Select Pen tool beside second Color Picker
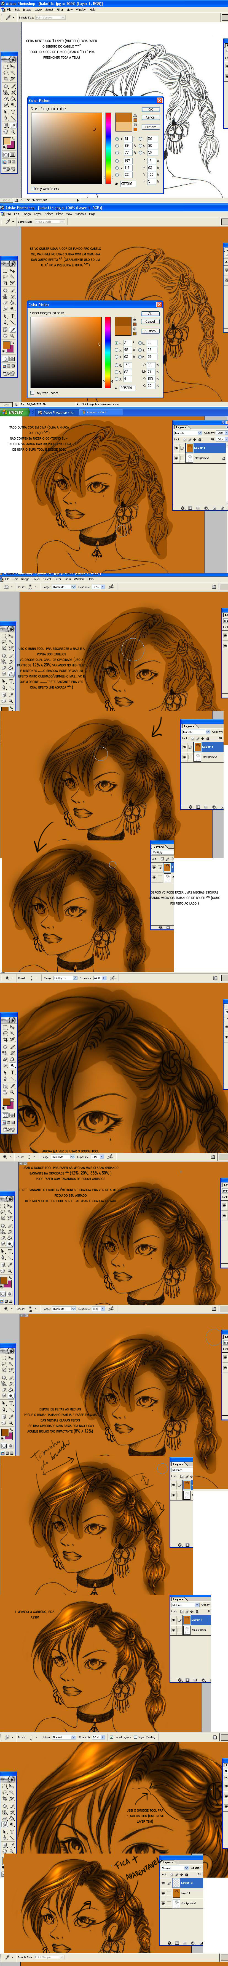Viewport: 228px width, 1966px height. tap(5, 322)
